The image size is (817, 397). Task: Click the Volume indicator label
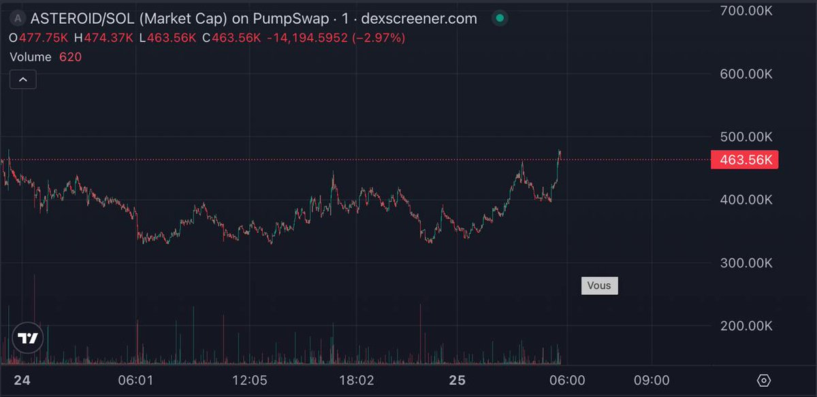pyautogui.click(x=31, y=57)
